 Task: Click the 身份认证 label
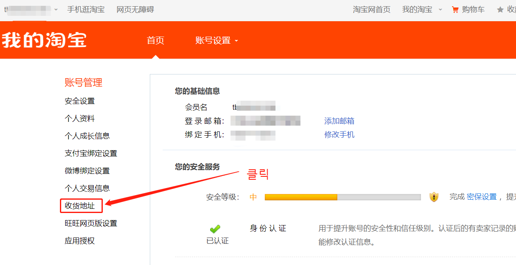[268, 228]
